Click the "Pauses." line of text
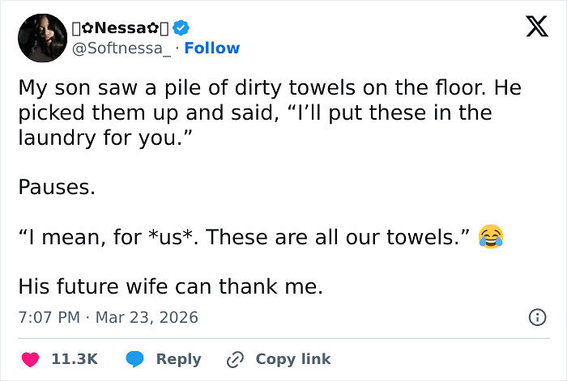The width and height of the screenshot is (567, 381). click(57, 188)
